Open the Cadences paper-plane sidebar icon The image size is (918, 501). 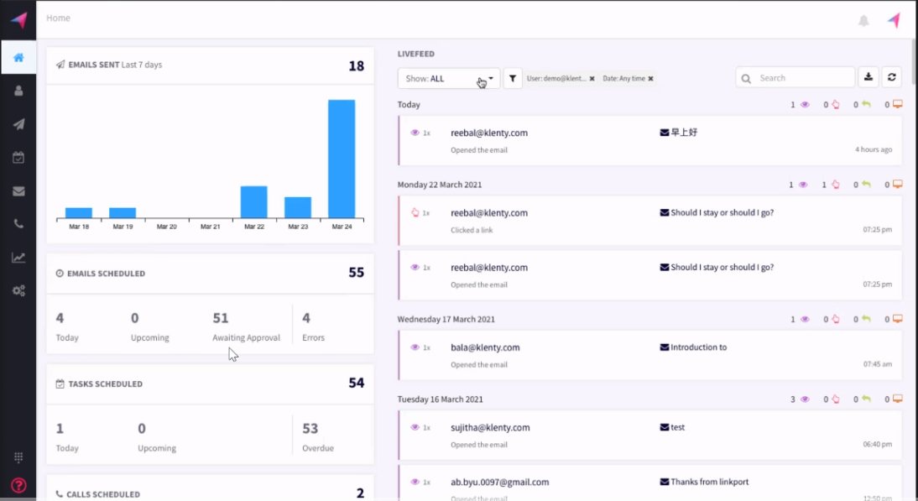[x=18, y=123]
